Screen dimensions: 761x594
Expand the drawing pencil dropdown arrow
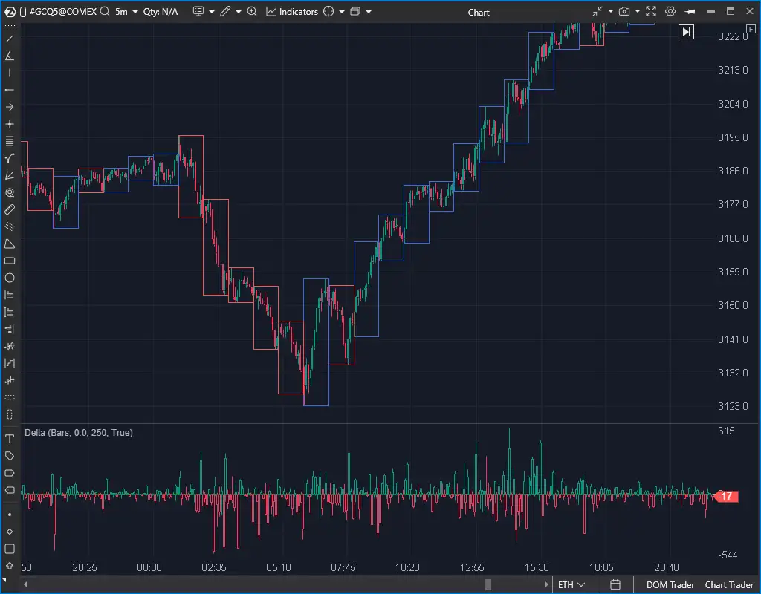238,12
